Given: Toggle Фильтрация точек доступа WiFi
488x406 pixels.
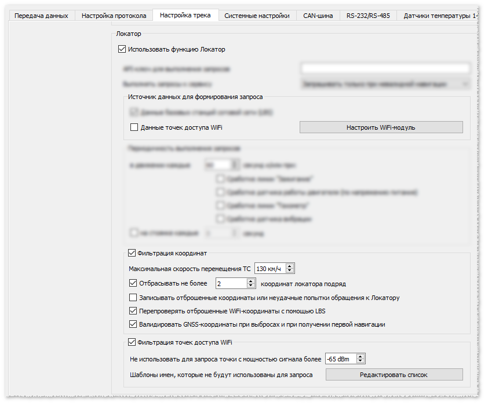Looking at the screenshot, I should [132, 342].
